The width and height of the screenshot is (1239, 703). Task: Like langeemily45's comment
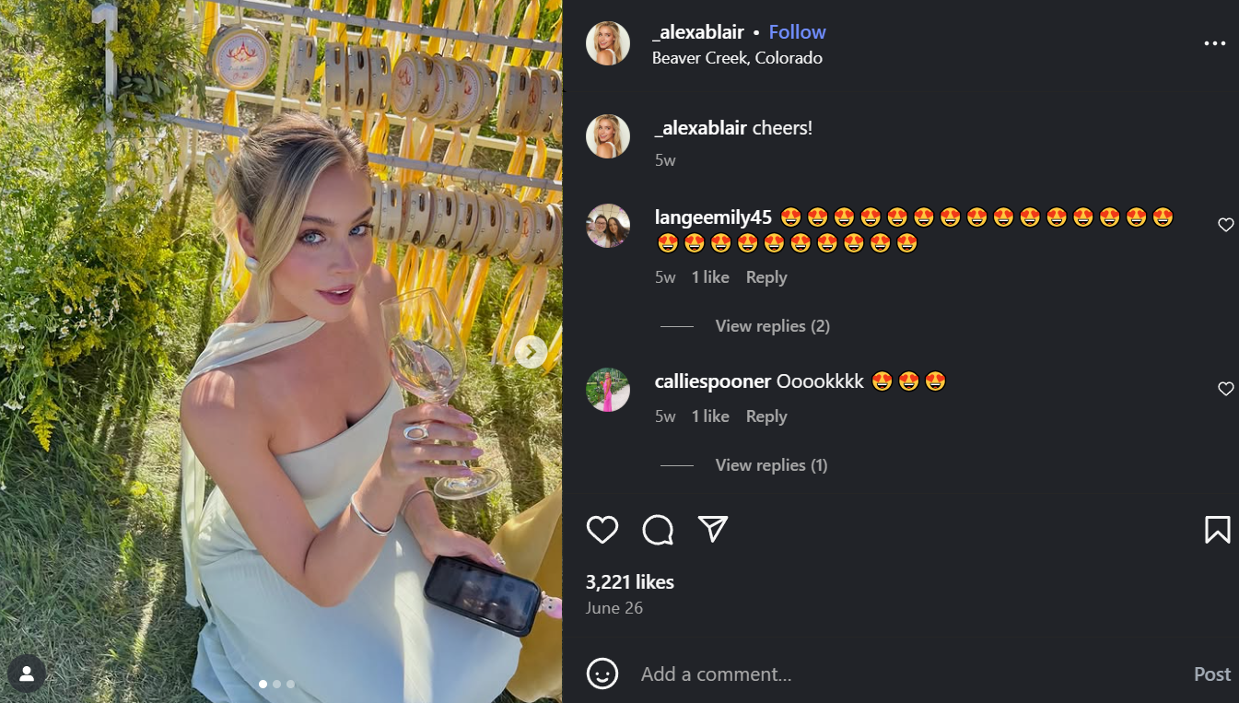(x=1225, y=225)
